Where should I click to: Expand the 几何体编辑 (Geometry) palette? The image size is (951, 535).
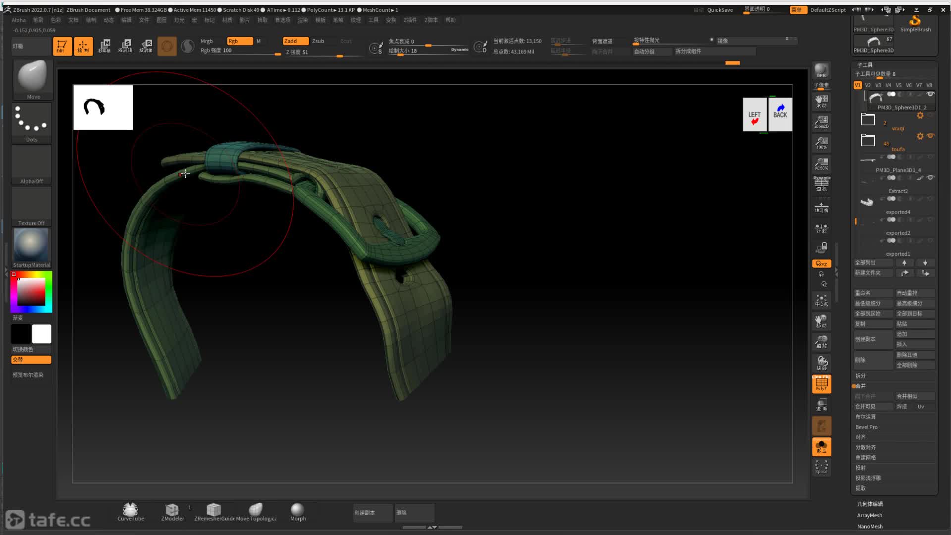click(870, 504)
